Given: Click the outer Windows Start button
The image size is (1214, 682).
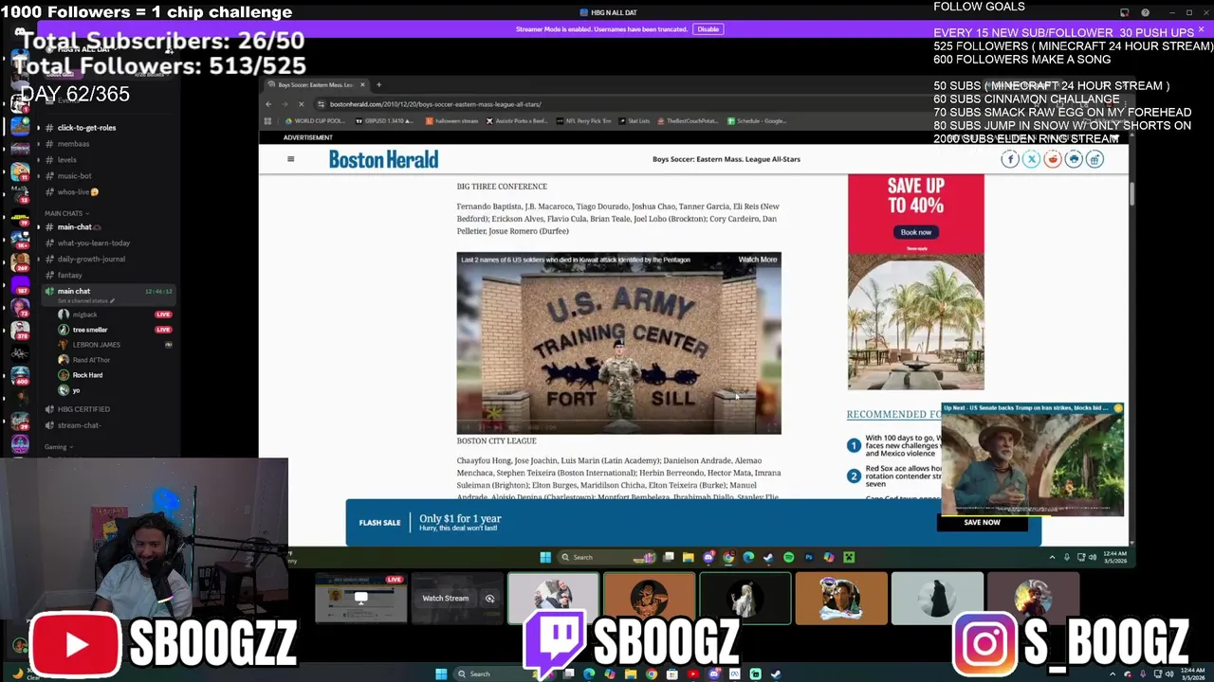Looking at the screenshot, I should (441, 674).
